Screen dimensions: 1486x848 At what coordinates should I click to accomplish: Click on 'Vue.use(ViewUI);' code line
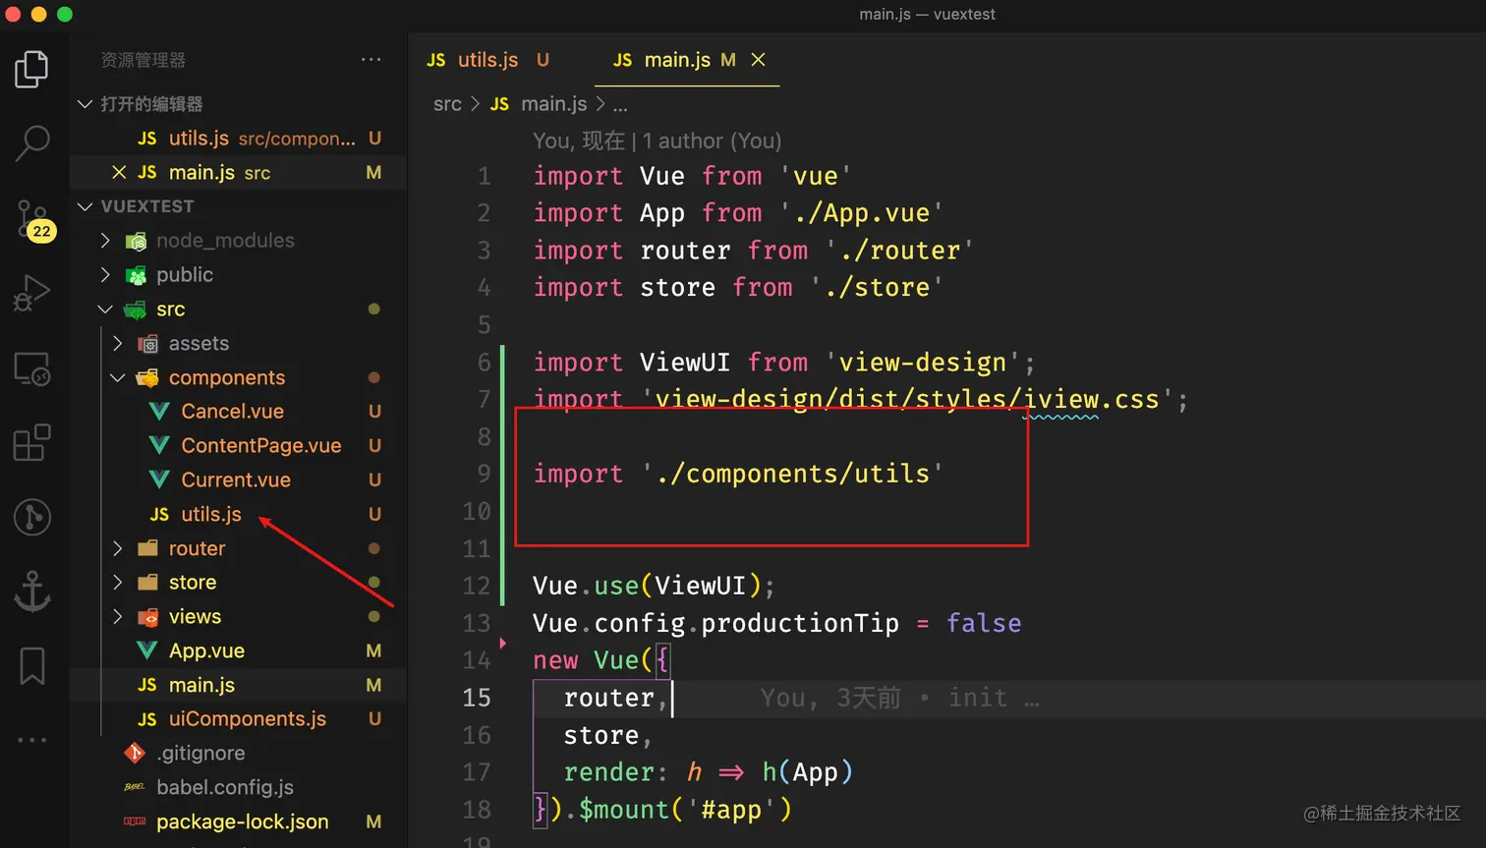pyautogui.click(x=654, y=586)
